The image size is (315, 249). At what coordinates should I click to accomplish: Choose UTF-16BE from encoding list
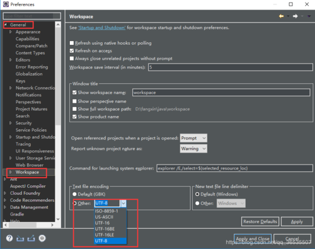[110, 229]
